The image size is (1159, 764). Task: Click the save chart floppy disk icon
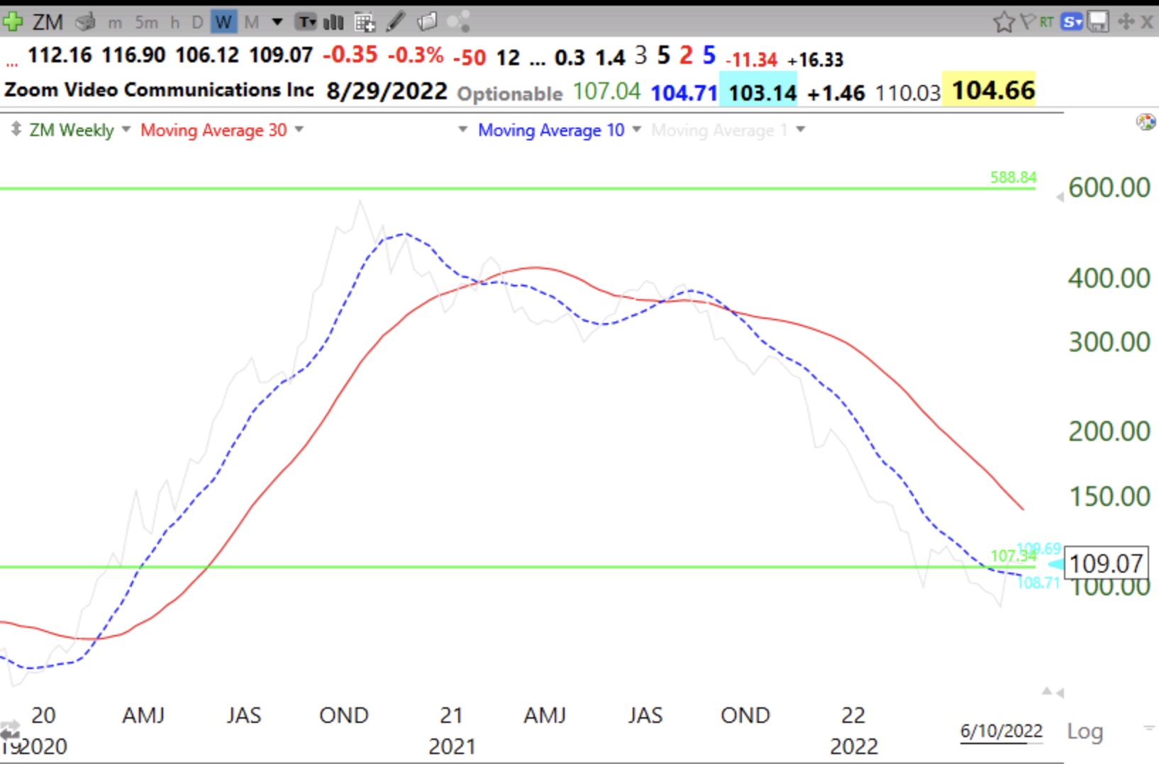point(1098,22)
